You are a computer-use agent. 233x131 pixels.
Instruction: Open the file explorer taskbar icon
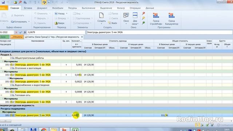pos(54,130)
